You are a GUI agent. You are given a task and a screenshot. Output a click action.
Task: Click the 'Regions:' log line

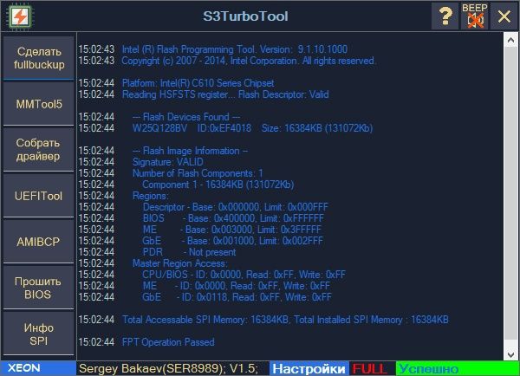tap(150, 196)
